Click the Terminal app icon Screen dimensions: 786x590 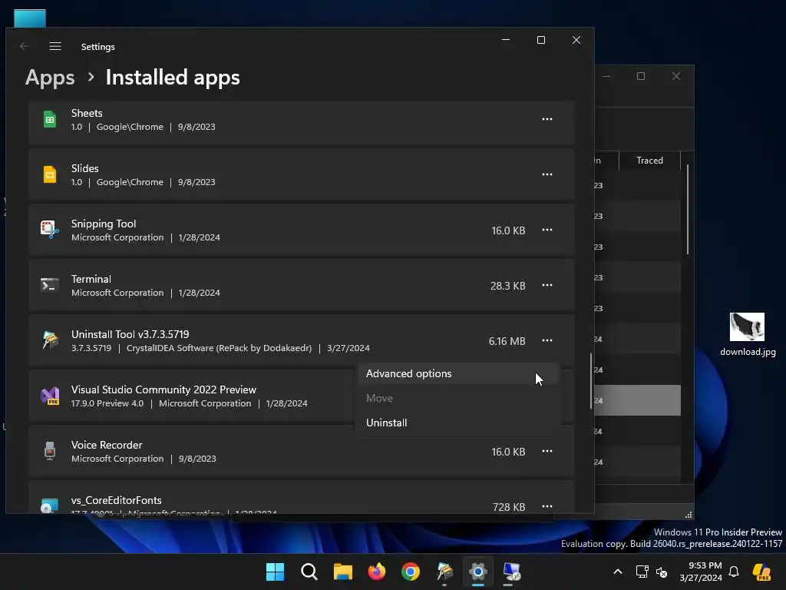(x=50, y=285)
